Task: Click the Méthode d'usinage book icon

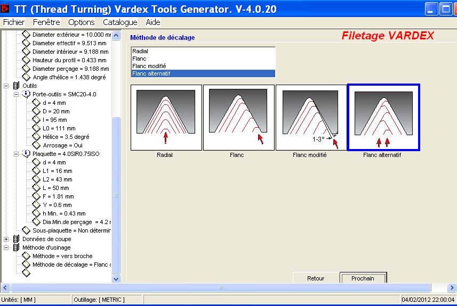Action: click(17, 247)
